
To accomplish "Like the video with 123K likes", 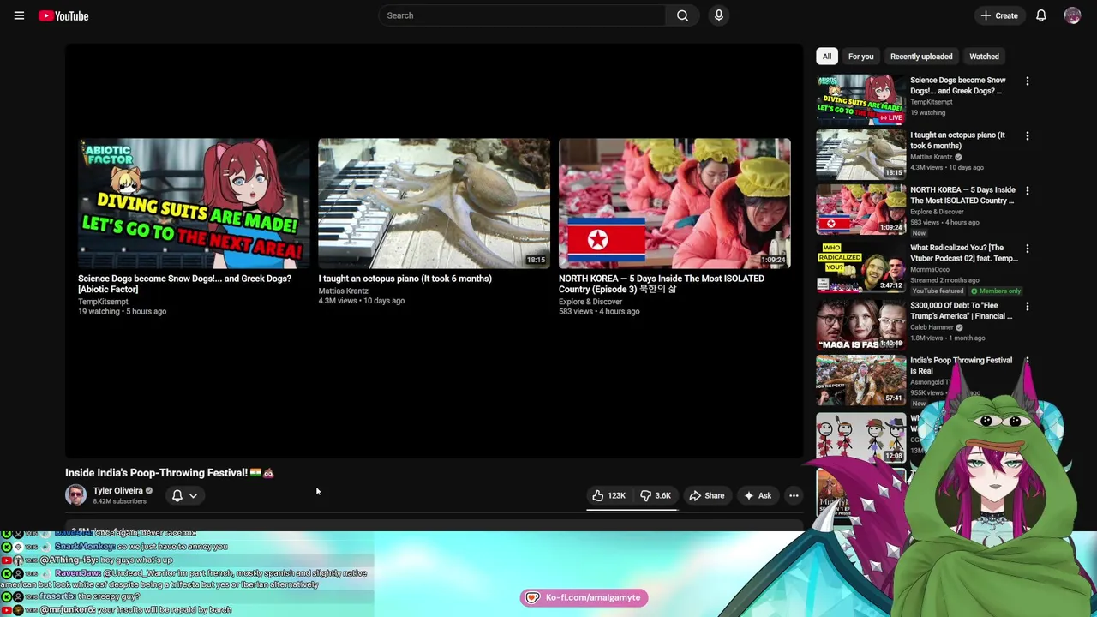I will pos(608,495).
